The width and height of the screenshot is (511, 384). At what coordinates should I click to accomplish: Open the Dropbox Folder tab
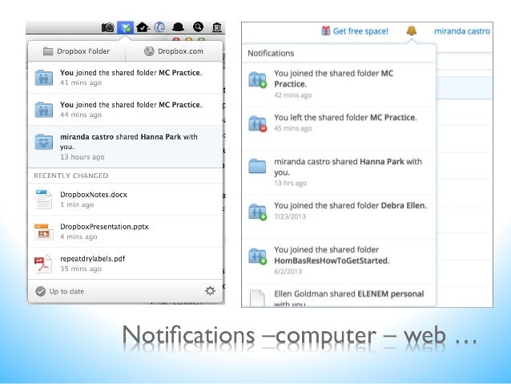(77, 51)
